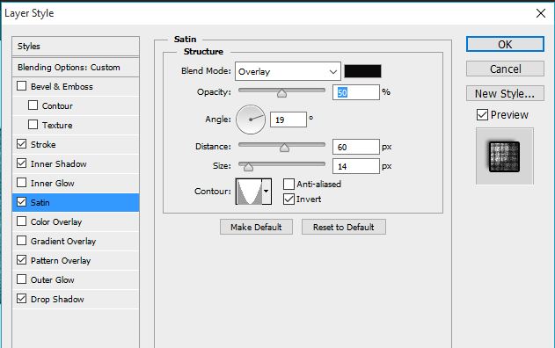Enable the Color Overlay checkbox
Image resolution: width=555 pixels, height=348 pixels.
pos(22,221)
